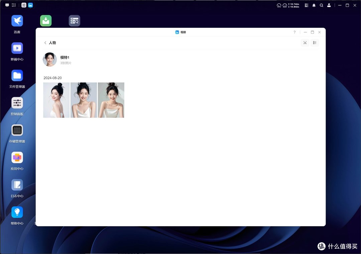Click the 模特1 name label

click(x=65, y=57)
